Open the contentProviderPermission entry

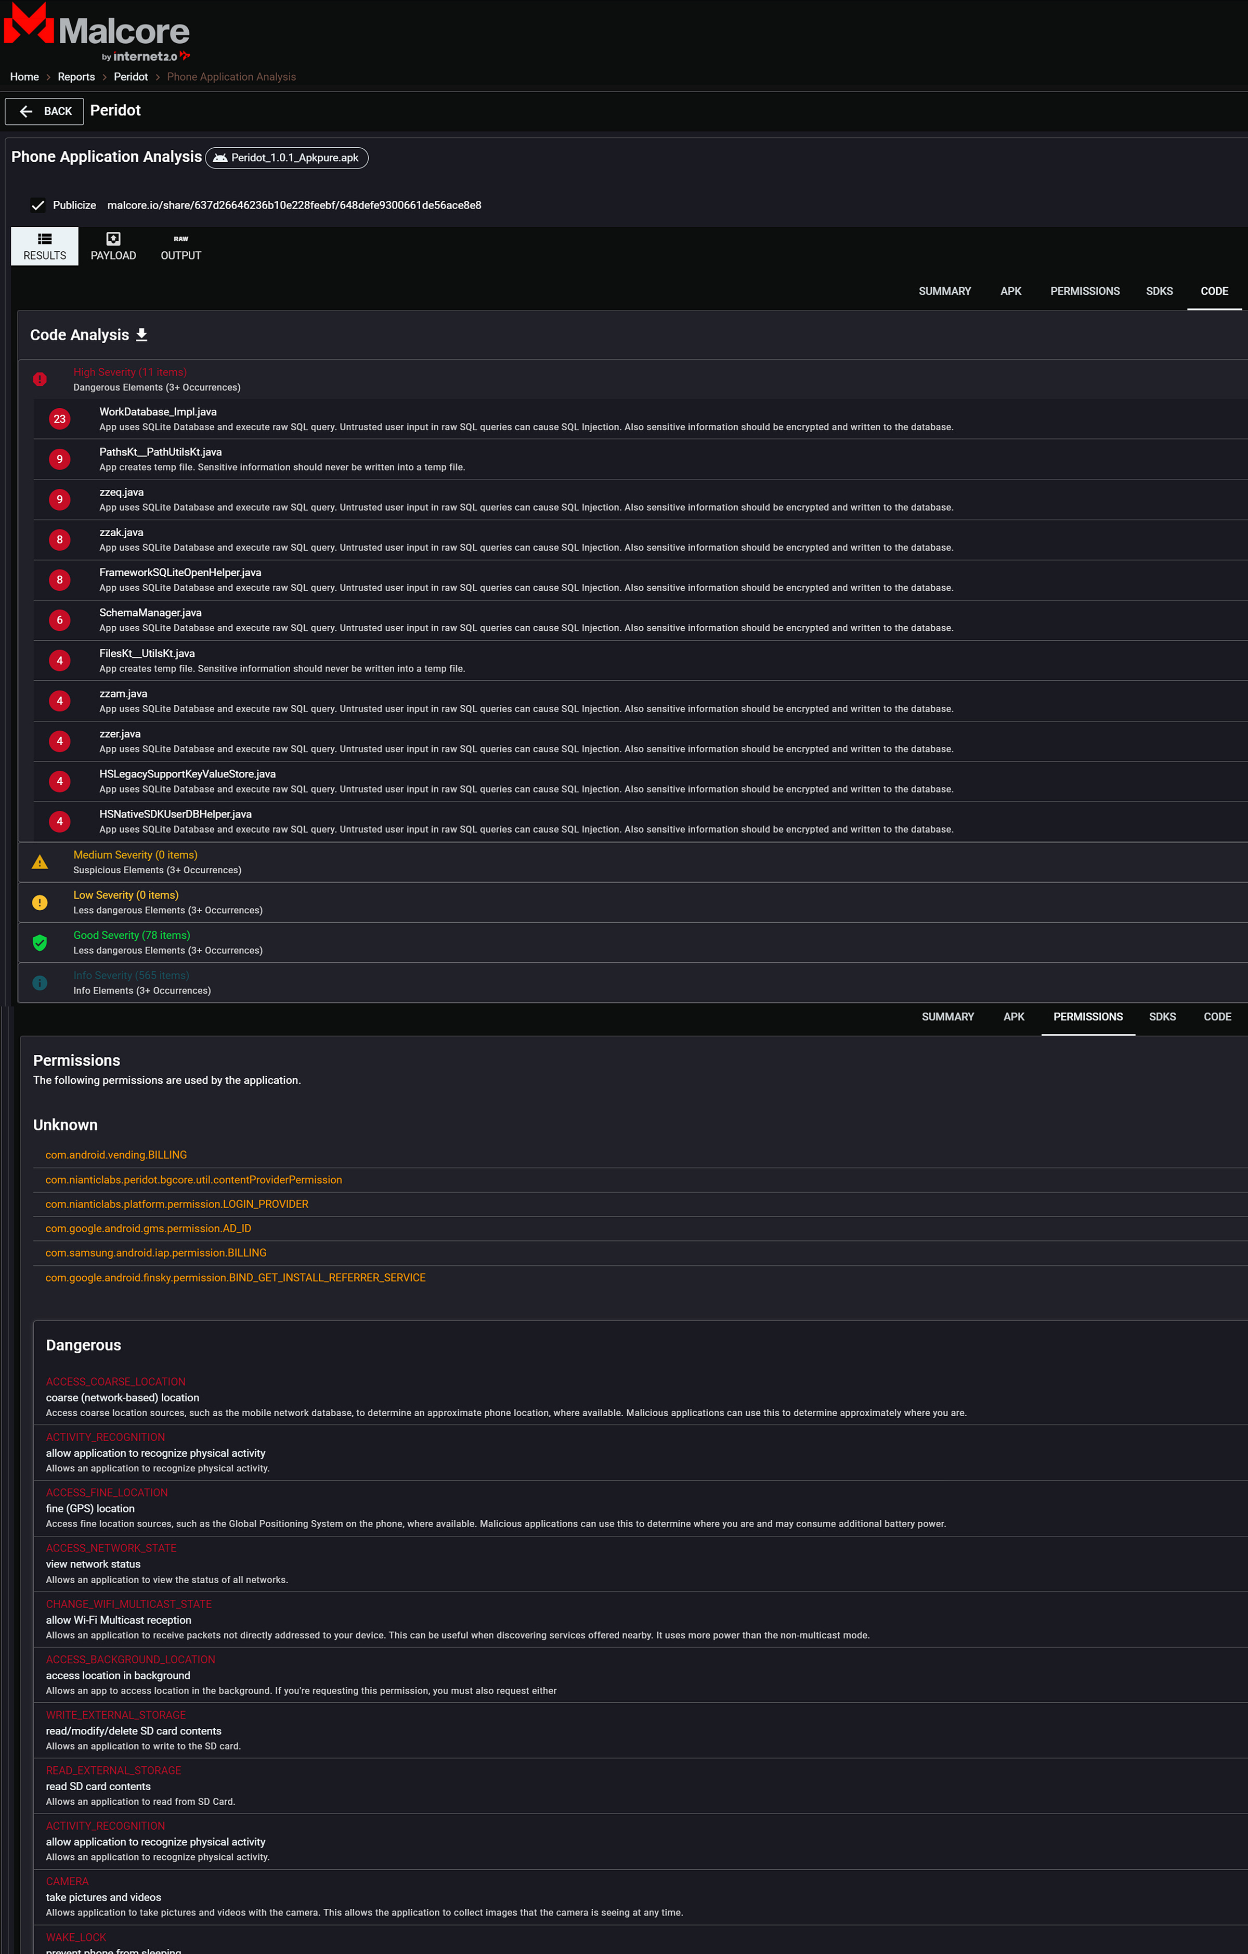[x=193, y=1180]
